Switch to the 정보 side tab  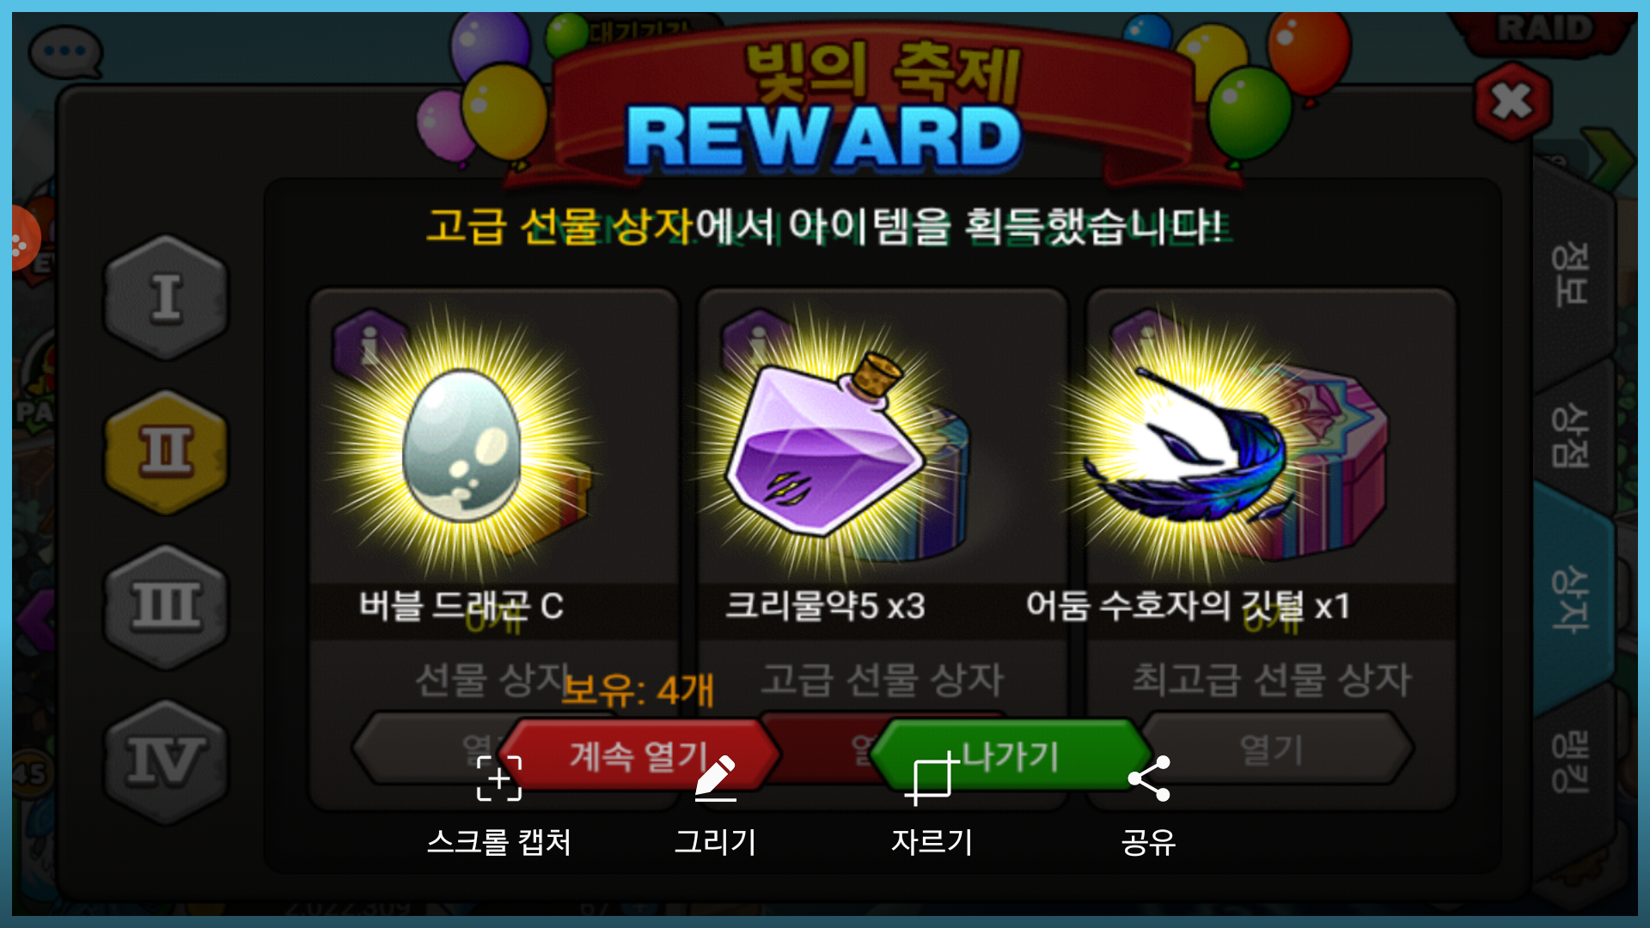(1571, 275)
